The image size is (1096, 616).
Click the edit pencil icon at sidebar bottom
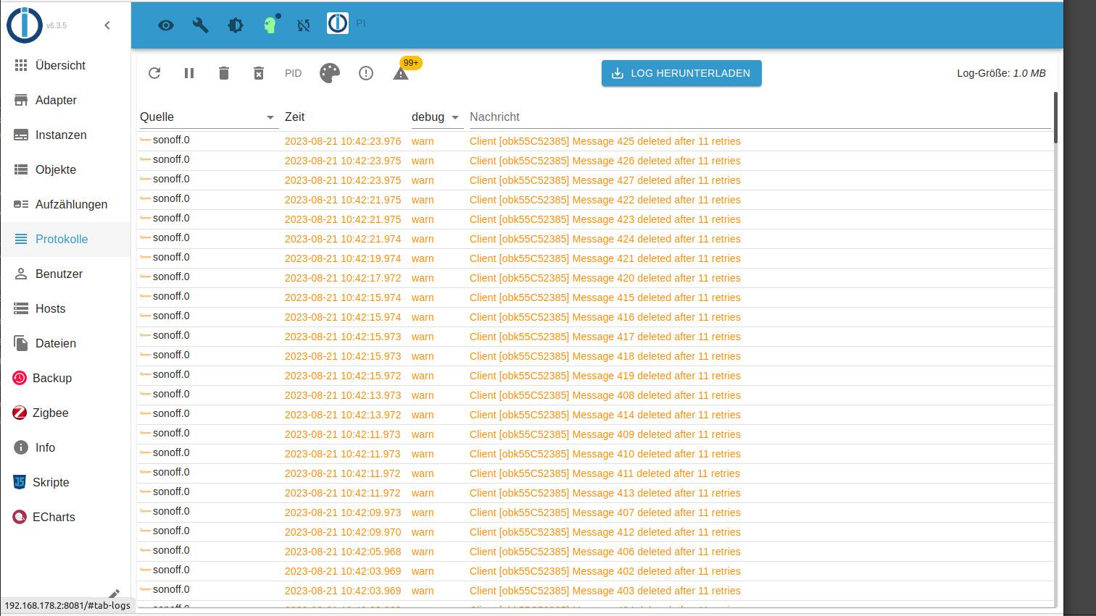tap(114, 594)
